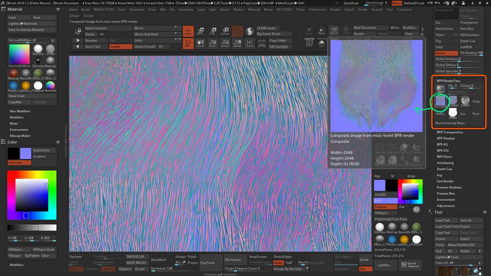Screen dimensions: 491x276
Task: Toggle the PolyF line fill icon
Action: click(309, 43)
